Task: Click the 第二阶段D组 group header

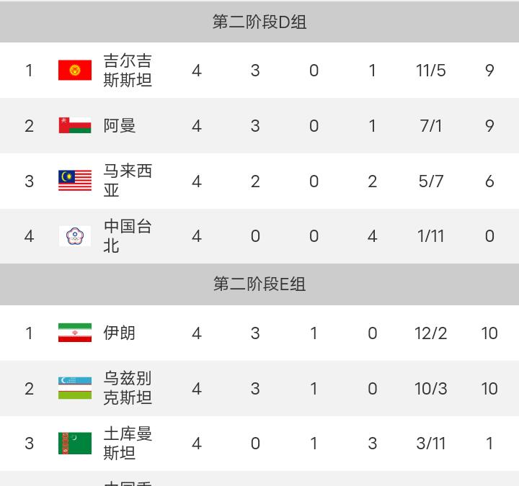Action: point(259,22)
